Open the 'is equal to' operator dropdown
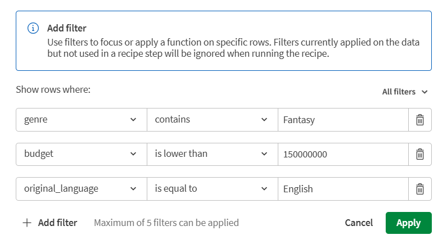 pyautogui.click(x=212, y=189)
